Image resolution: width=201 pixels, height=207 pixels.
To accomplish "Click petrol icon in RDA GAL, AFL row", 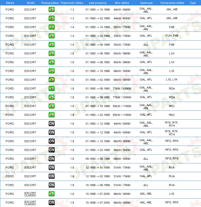I will (x=51, y=97).
